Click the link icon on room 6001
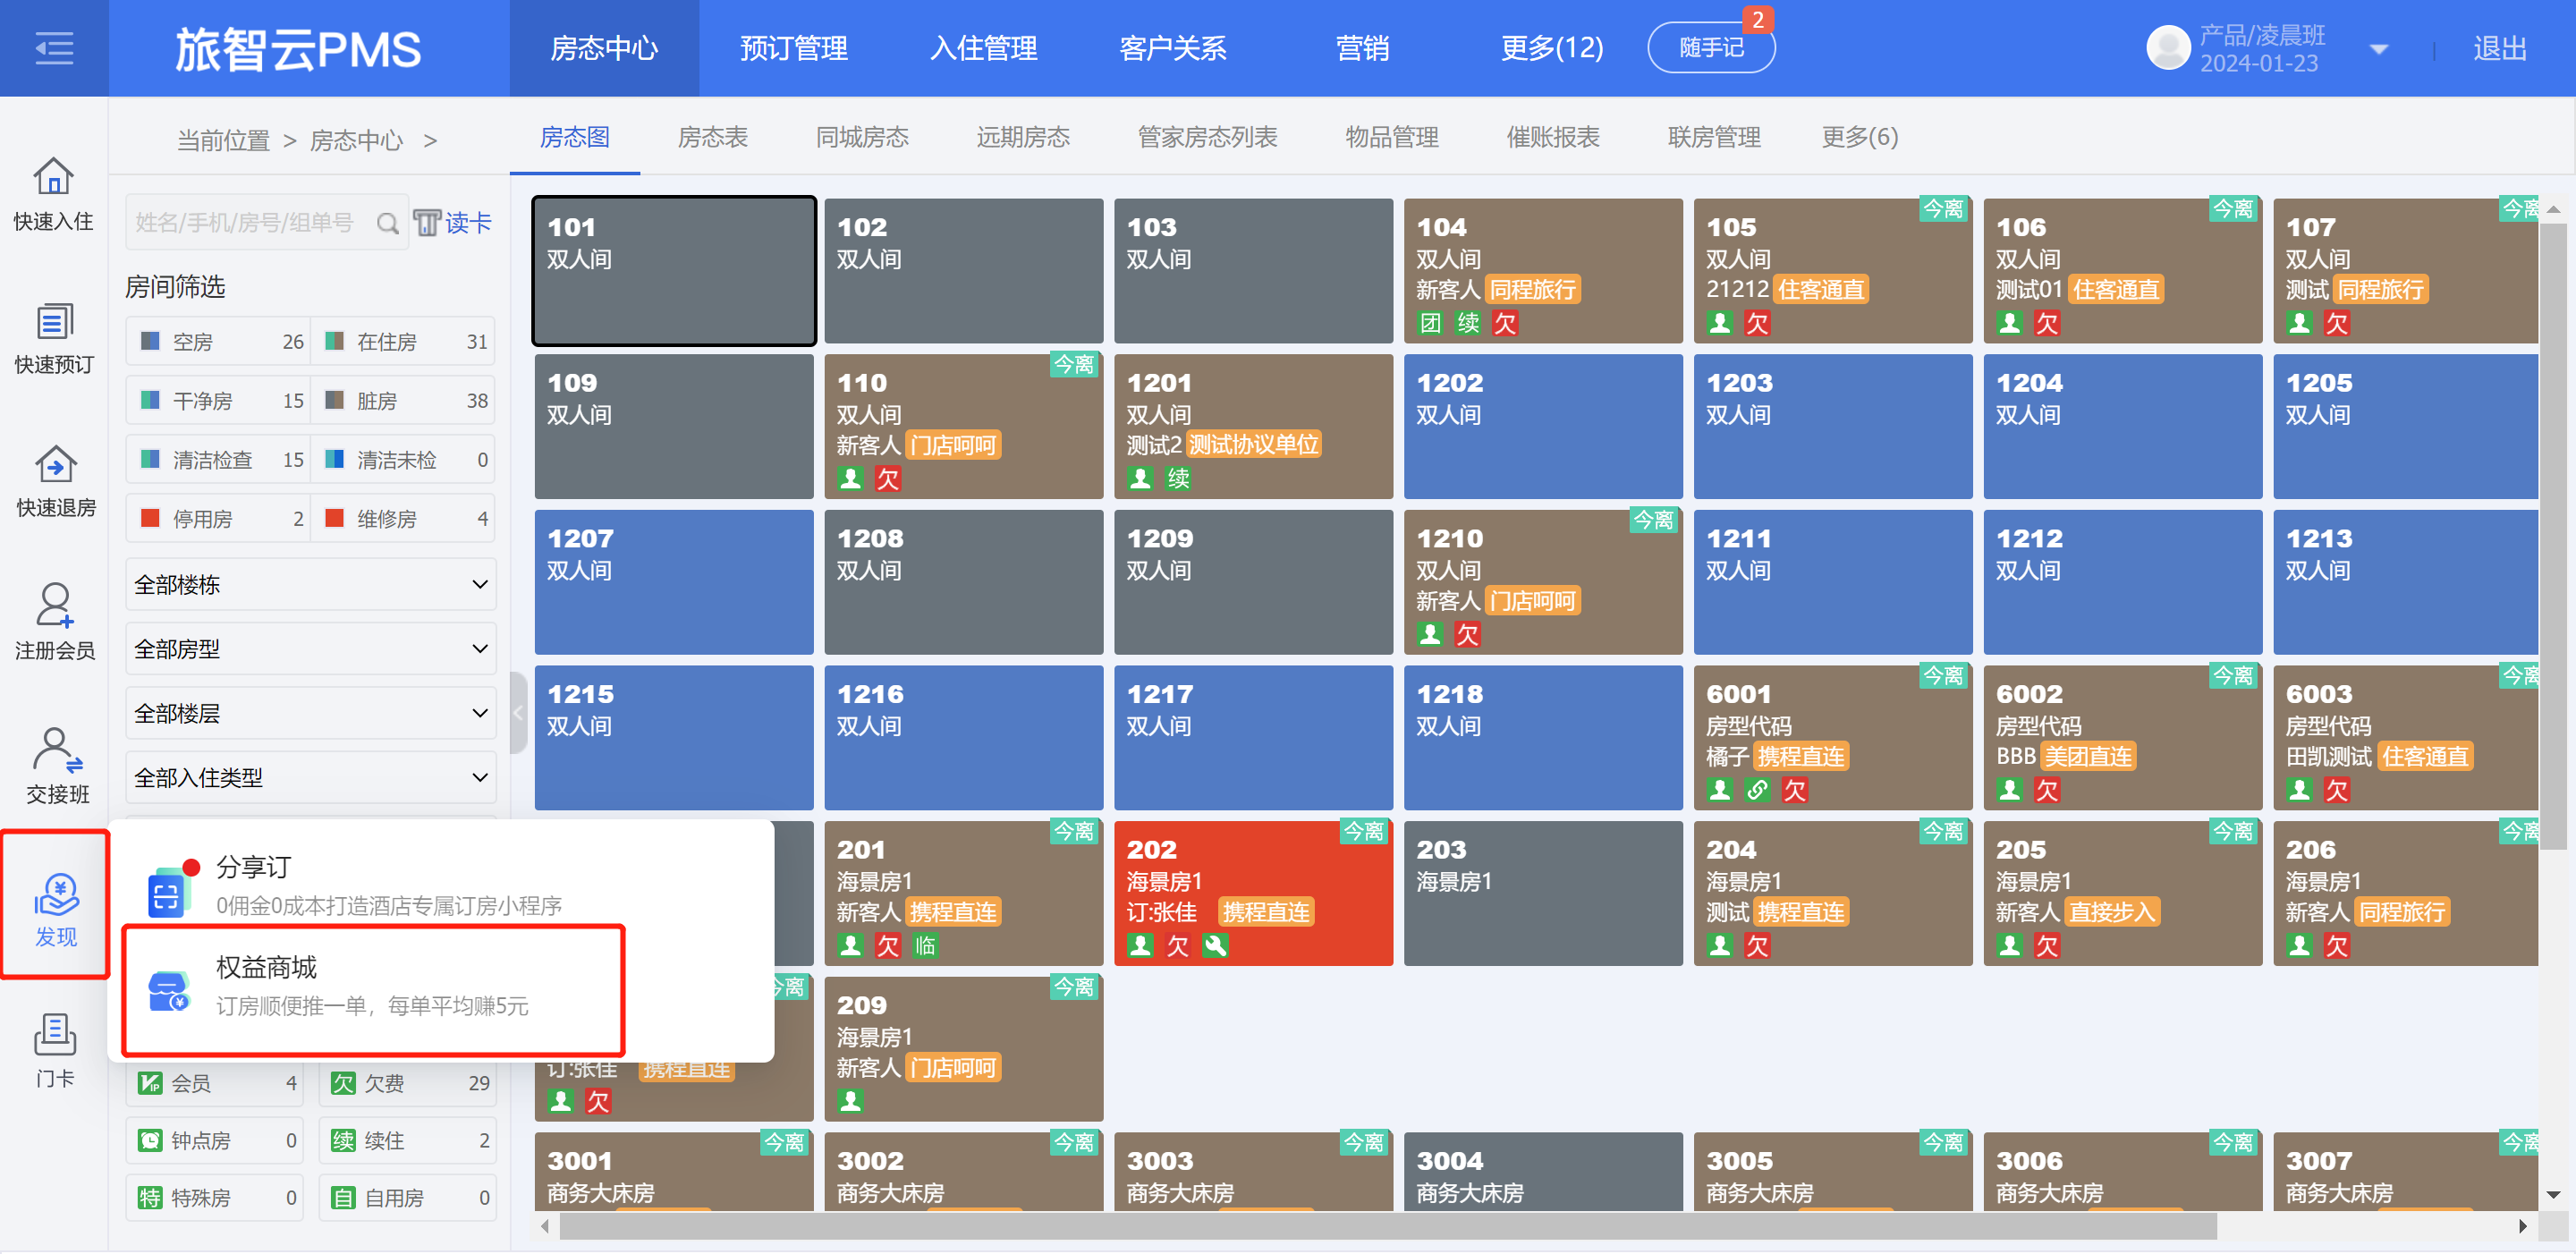The height and width of the screenshot is (1254, 2576). point(1757,790)
